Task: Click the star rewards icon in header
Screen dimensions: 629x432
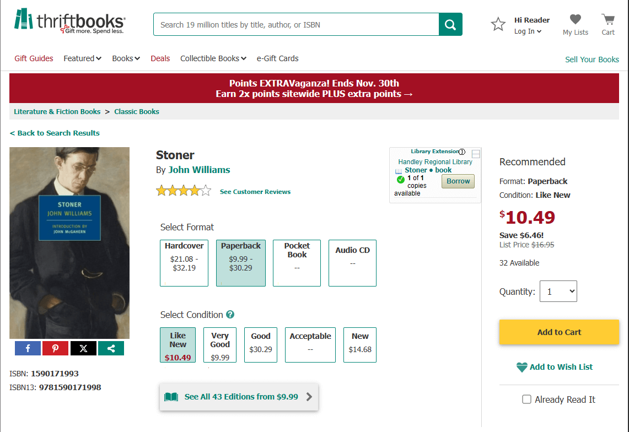Action: click(498, 24)
